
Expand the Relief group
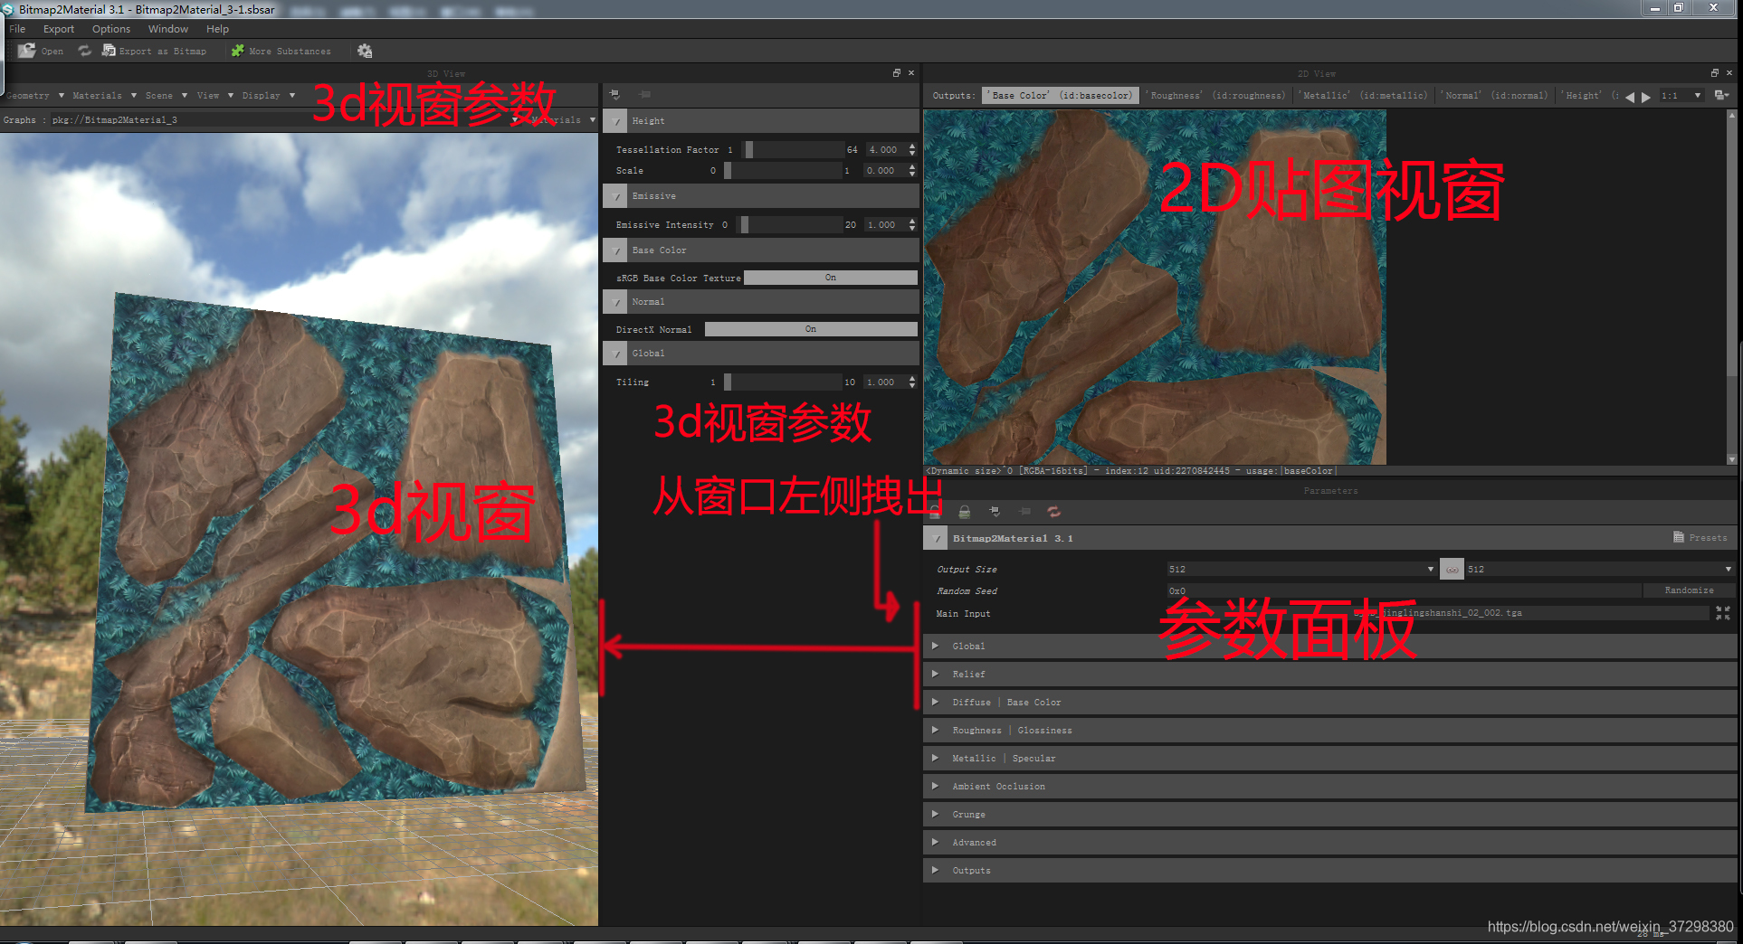(x=935, y=674)
